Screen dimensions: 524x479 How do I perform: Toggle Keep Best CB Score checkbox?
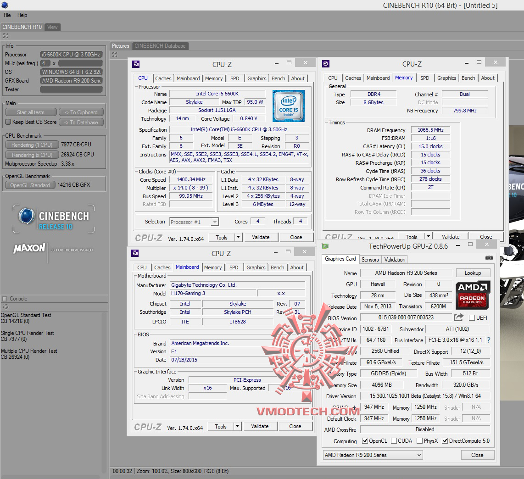coord(8,122)
